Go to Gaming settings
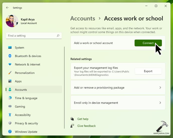 [34, 106]
